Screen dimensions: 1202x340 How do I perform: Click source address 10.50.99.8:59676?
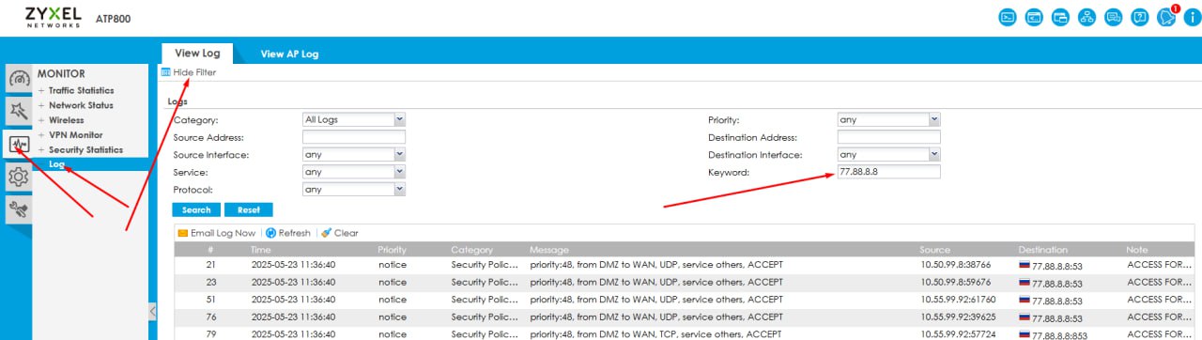[x=956, y=282]
